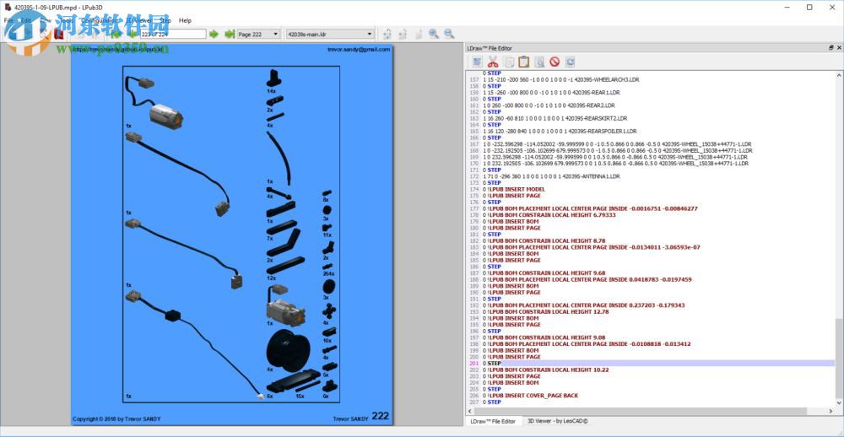Screen dimensions: 844x437
Task: Zoom in on the instruction page
Action: tap(434, 34)
